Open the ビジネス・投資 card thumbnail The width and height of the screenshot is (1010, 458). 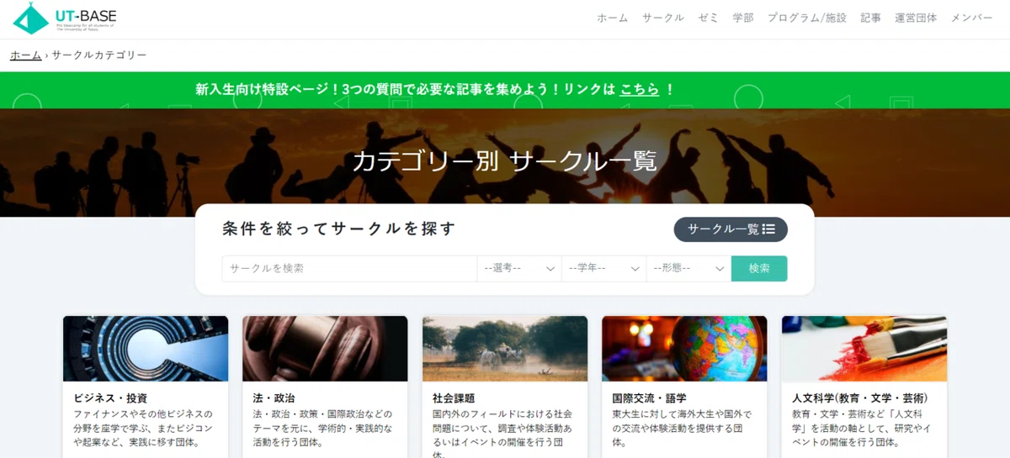coord(146,349)
